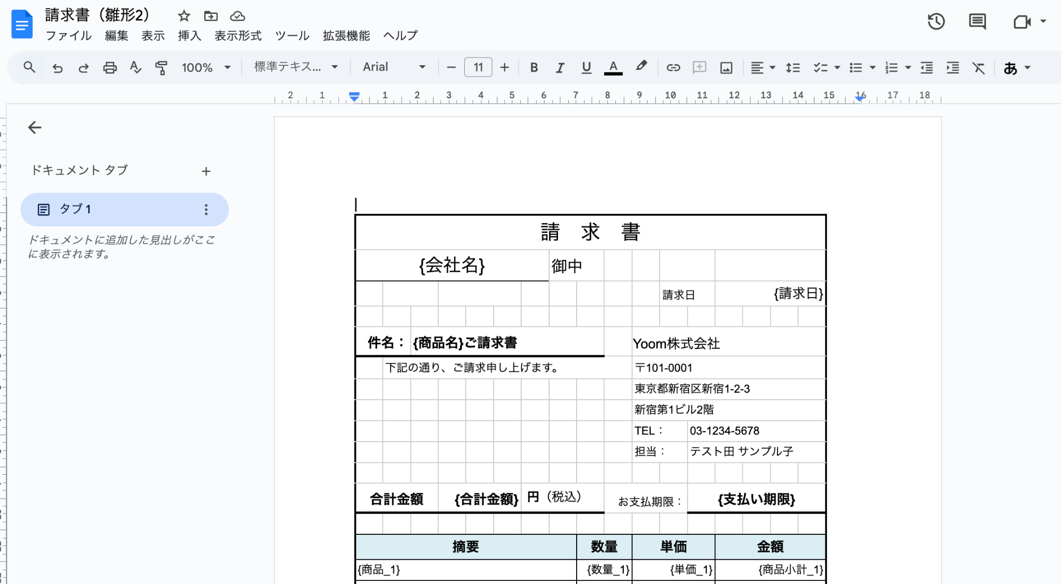
Task: Open the Google Docs home icon
Action: coord(22,24)
